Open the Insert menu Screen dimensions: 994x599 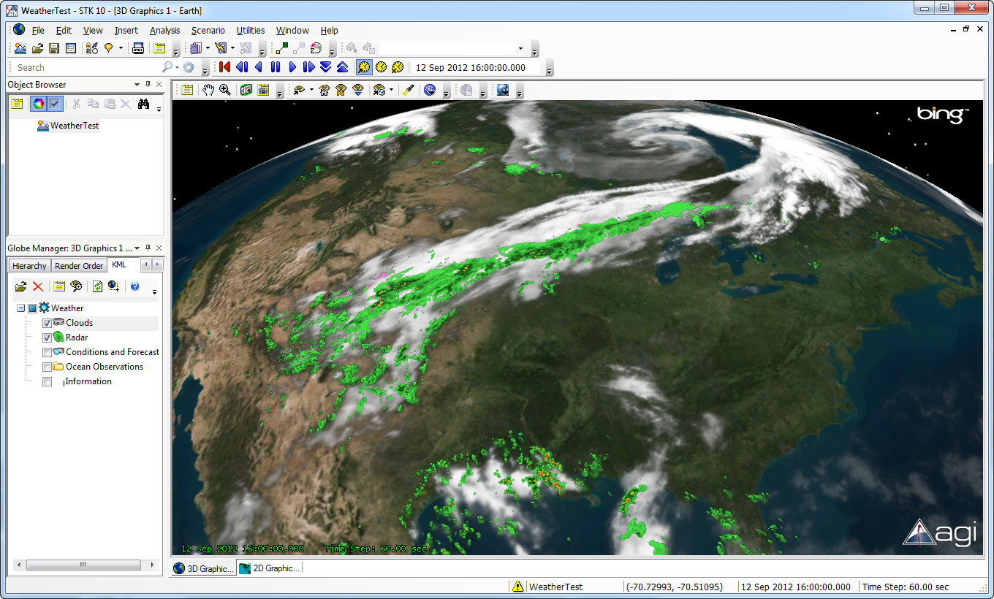[x=126, y=31]
